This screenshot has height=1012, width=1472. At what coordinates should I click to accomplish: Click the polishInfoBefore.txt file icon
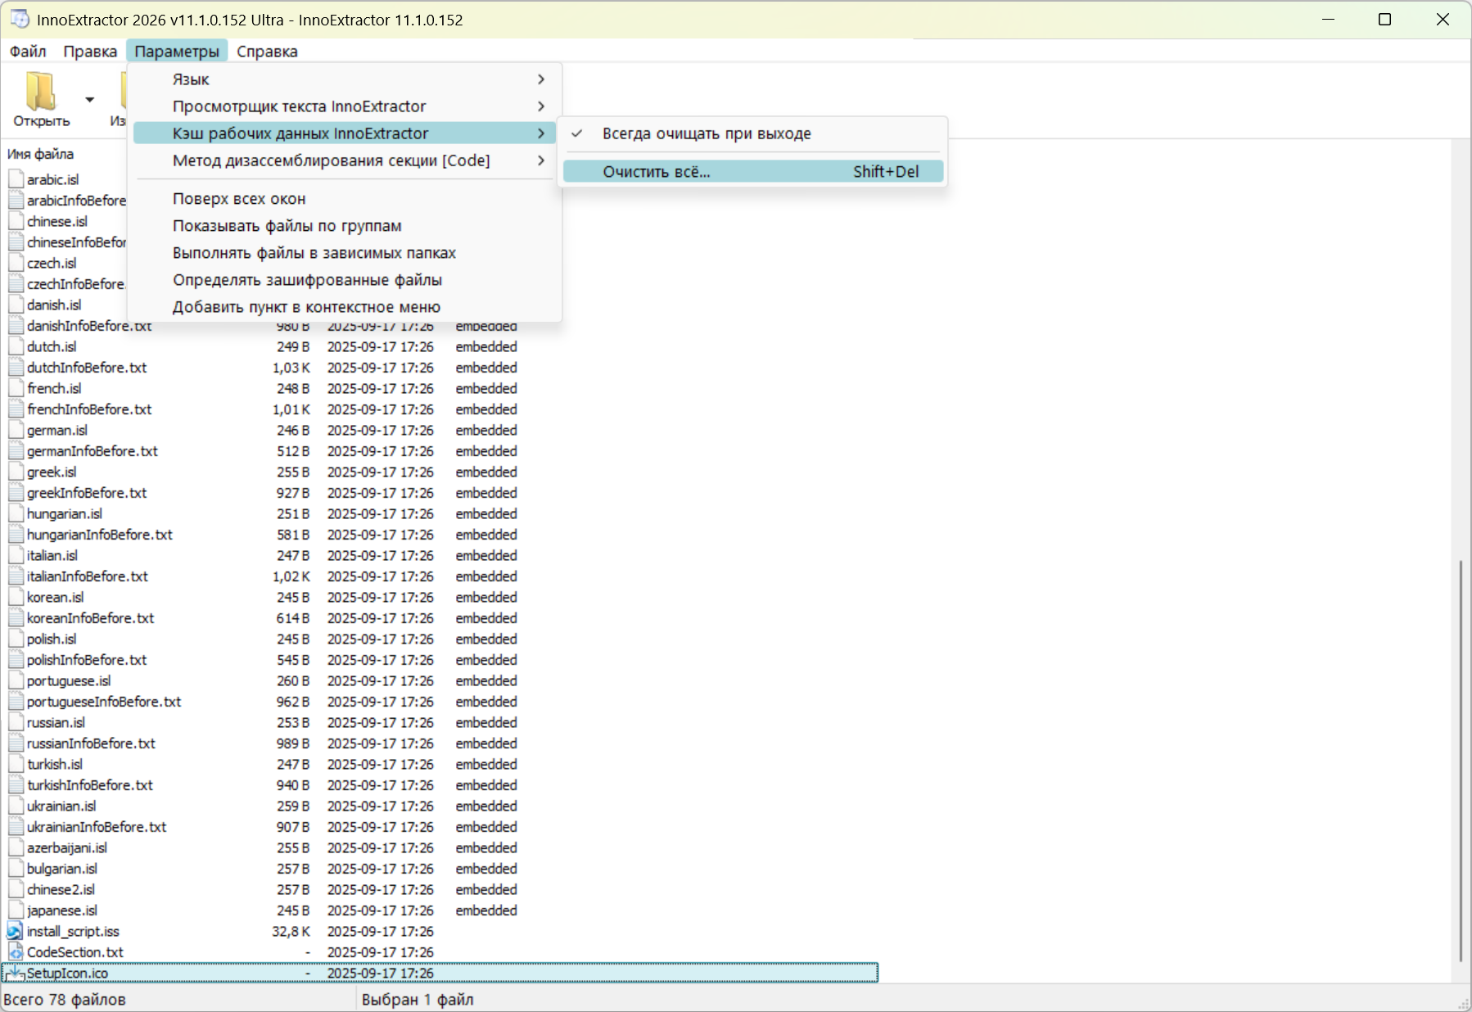(16, 660)
